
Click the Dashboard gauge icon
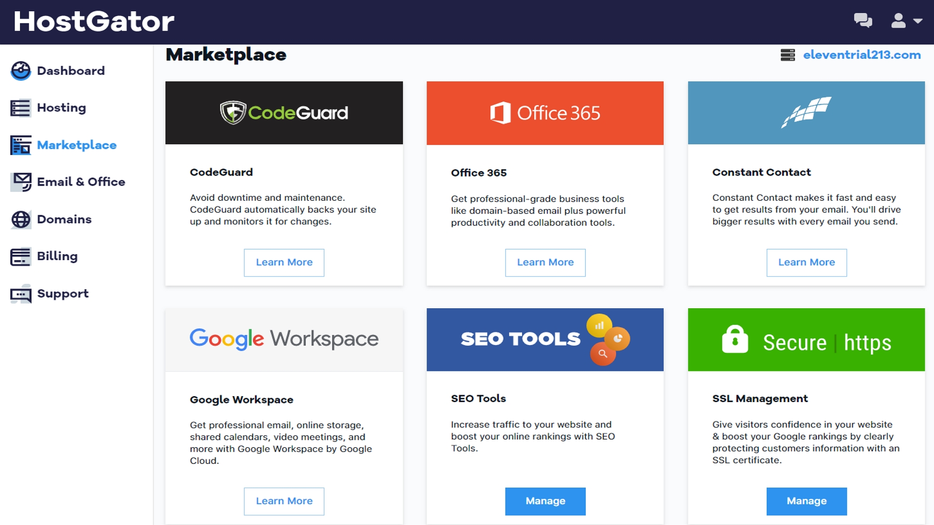click(x=20, y=71)
